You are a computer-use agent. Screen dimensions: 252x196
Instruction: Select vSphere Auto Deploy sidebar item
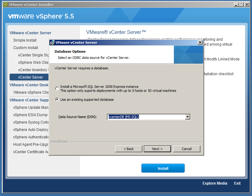point(31,130)
